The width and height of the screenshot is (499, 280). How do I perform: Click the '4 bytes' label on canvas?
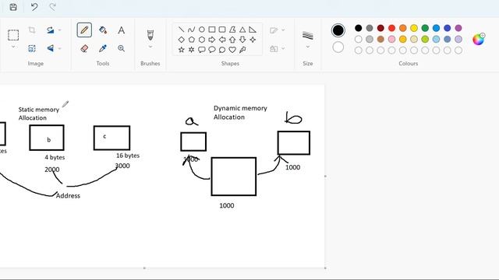point(55,157)
